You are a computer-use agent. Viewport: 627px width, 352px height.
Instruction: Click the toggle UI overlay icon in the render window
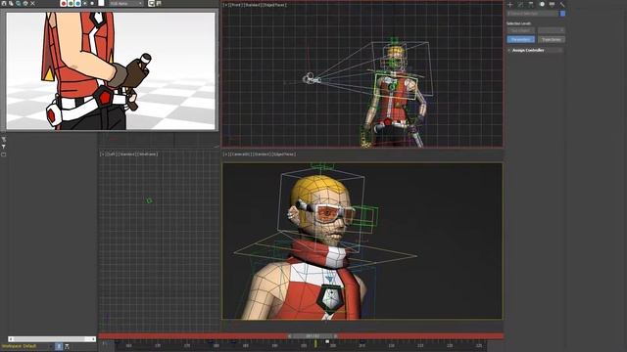tap(152, 4)
